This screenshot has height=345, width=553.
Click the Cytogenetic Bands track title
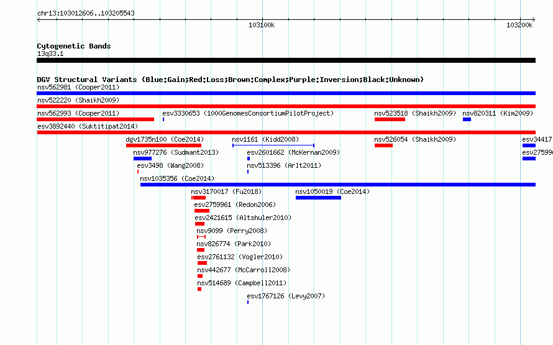74,46
